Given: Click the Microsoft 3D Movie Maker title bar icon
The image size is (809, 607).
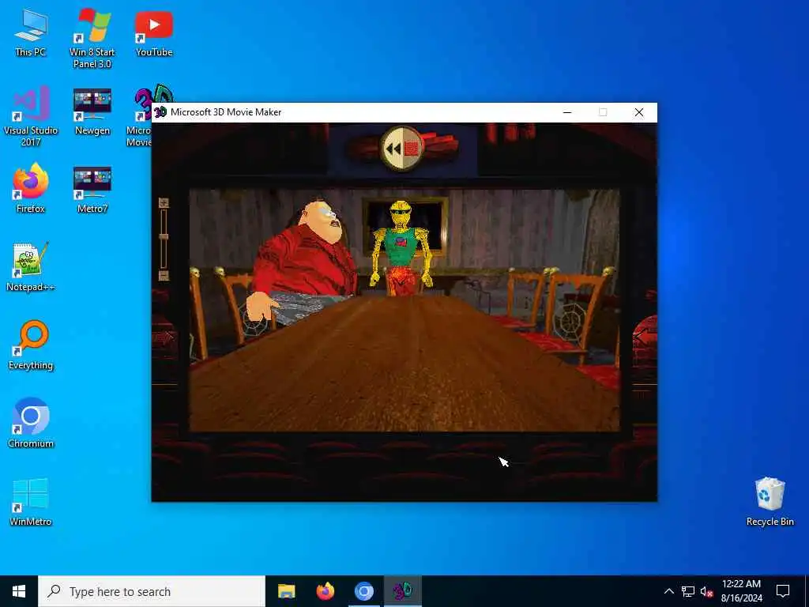Looking at the screenshot, I should coord(161,112).
